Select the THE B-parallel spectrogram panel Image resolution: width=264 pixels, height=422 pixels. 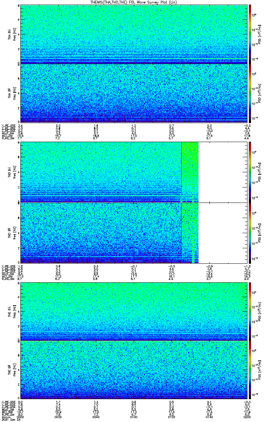tap(134, 370)
